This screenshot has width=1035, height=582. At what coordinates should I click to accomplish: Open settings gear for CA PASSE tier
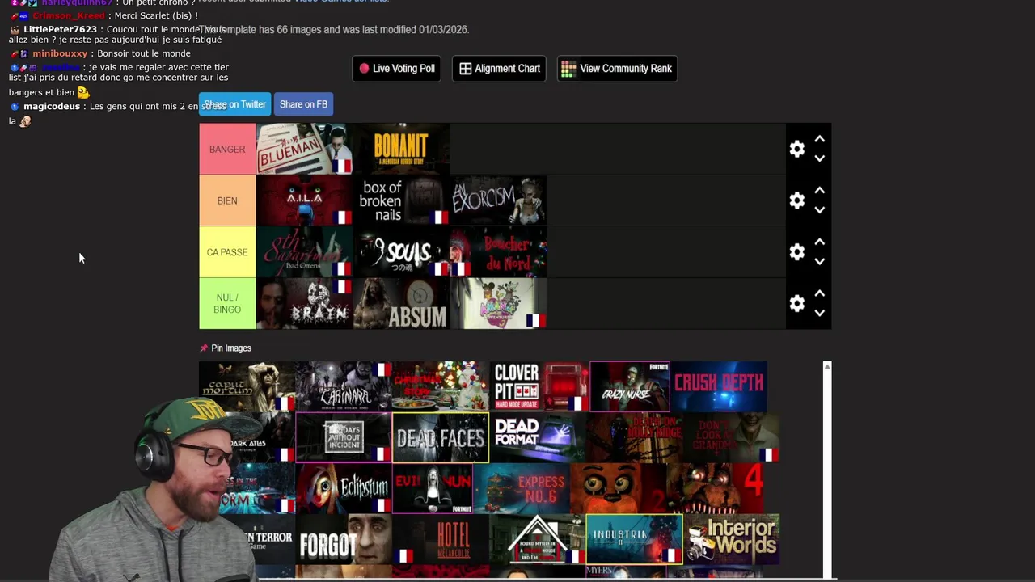tap(796, 252)
